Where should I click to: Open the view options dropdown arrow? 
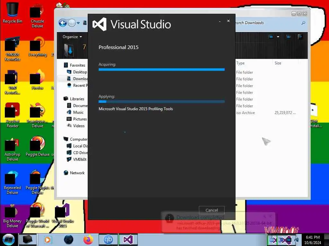(278, 37)
